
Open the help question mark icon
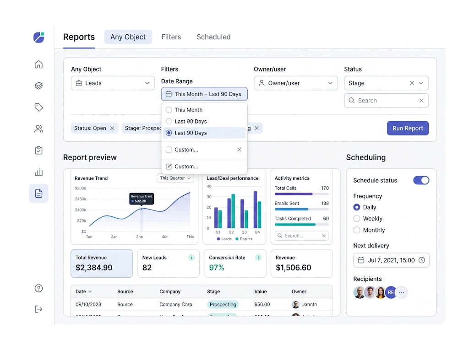coord(38,288)
